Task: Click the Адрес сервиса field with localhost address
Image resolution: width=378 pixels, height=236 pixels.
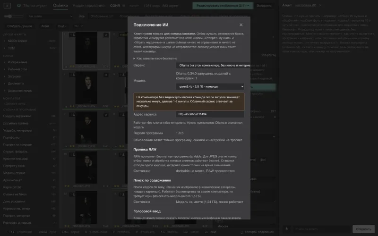Action: (210, 114)
